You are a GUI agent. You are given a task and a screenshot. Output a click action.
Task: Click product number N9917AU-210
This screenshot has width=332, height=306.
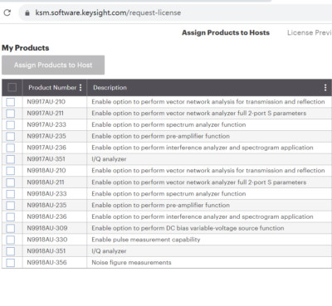pyautogui.click(x=46, y=102)
